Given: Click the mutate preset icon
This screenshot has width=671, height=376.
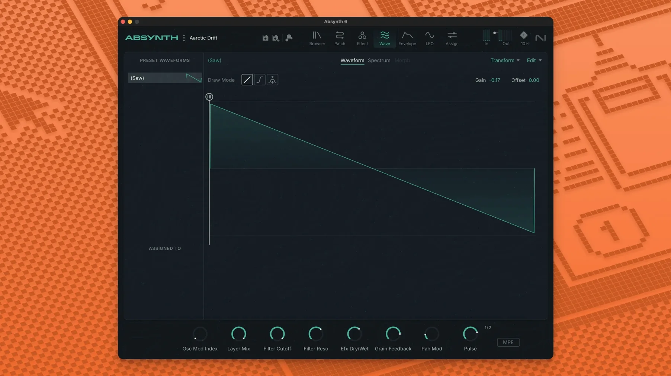Looking at the screenshot, I should tap(289, 38).
